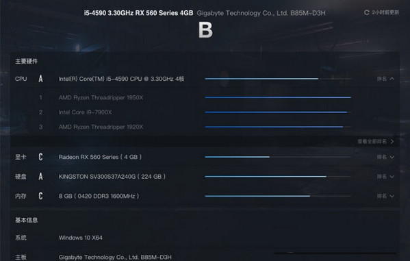
Task: Click the CPU grade A icon
Action: pyautogui.click(x=40, y=79)
